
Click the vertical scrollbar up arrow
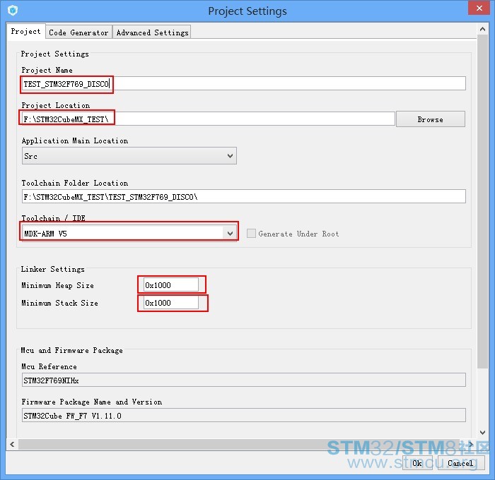tap(482, 30)
